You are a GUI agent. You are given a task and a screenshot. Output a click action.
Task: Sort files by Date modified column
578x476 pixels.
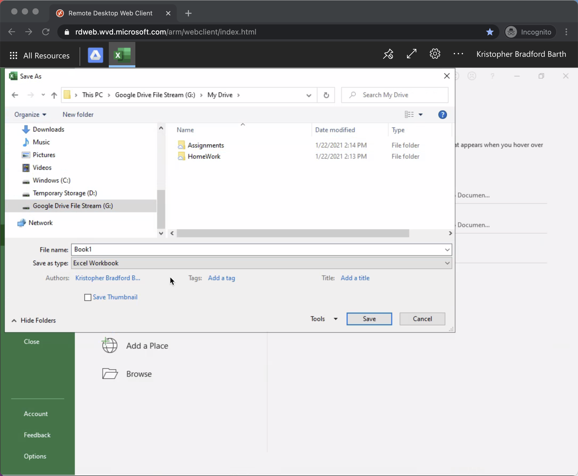[335, 130]
